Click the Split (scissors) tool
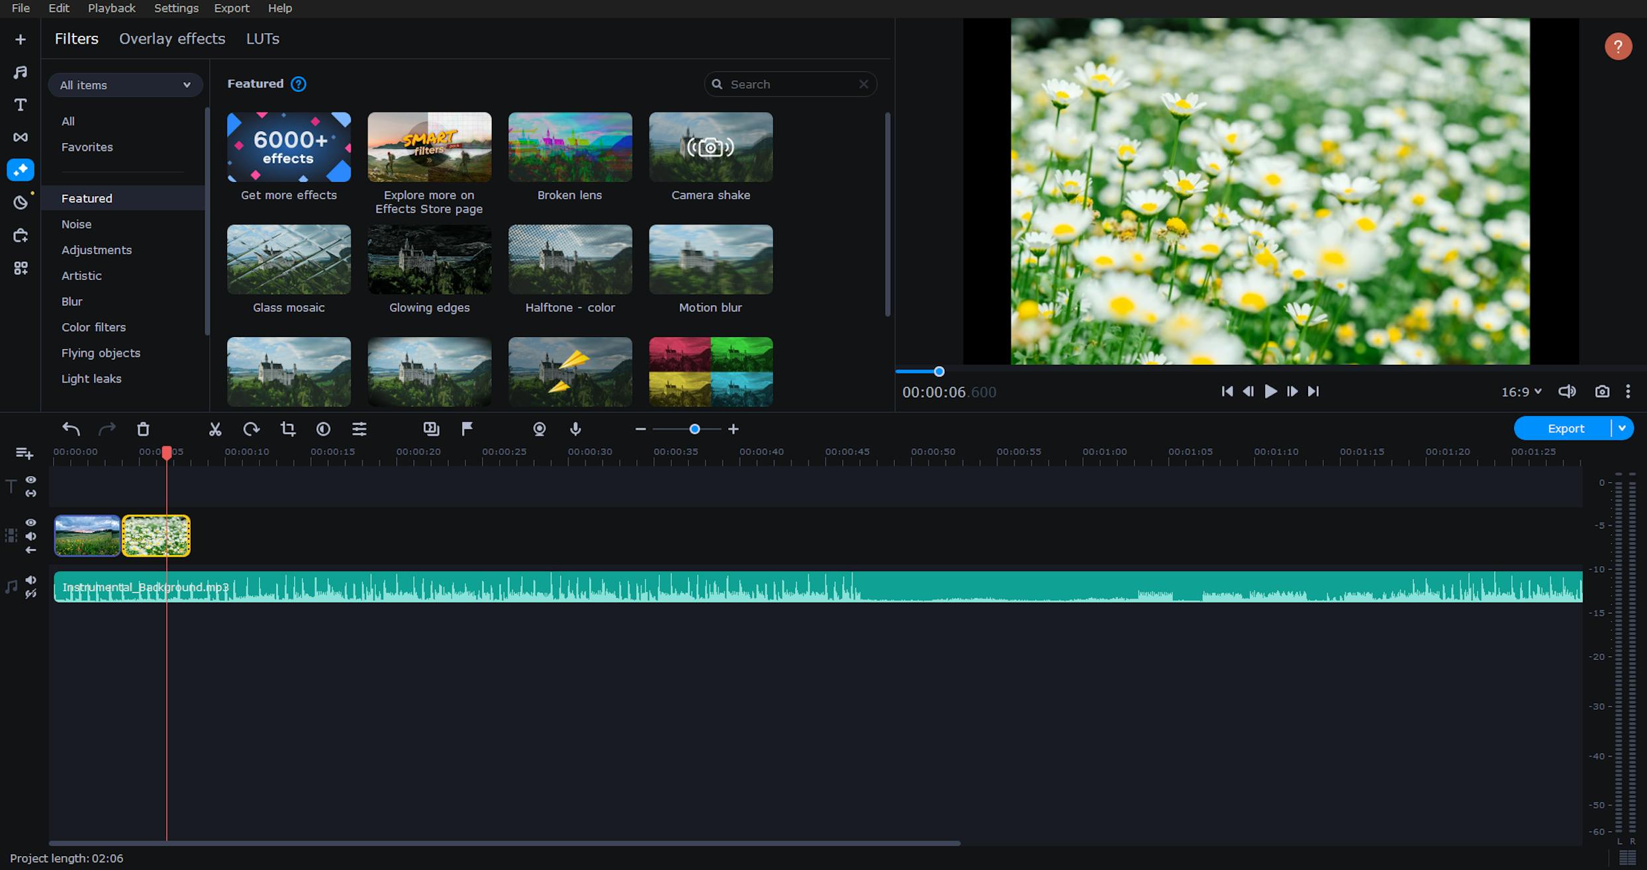This screenshot has height=870, width=1647. [x=215, y=429]
